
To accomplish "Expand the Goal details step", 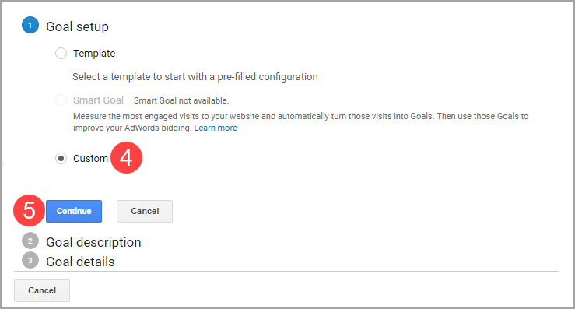I will (80, 262).
